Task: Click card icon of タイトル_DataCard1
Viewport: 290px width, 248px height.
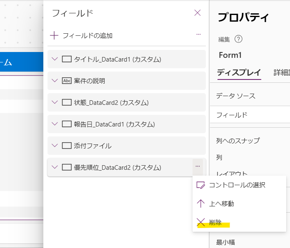Action: [x=67, y=59]
